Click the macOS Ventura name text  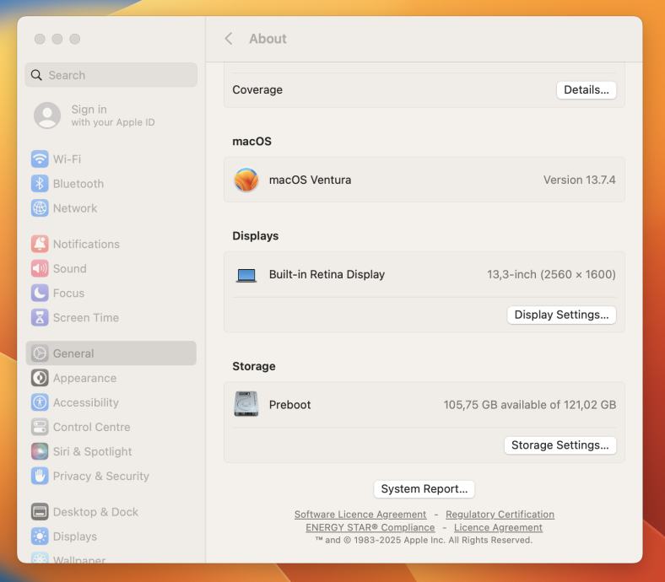coord(310,180)
